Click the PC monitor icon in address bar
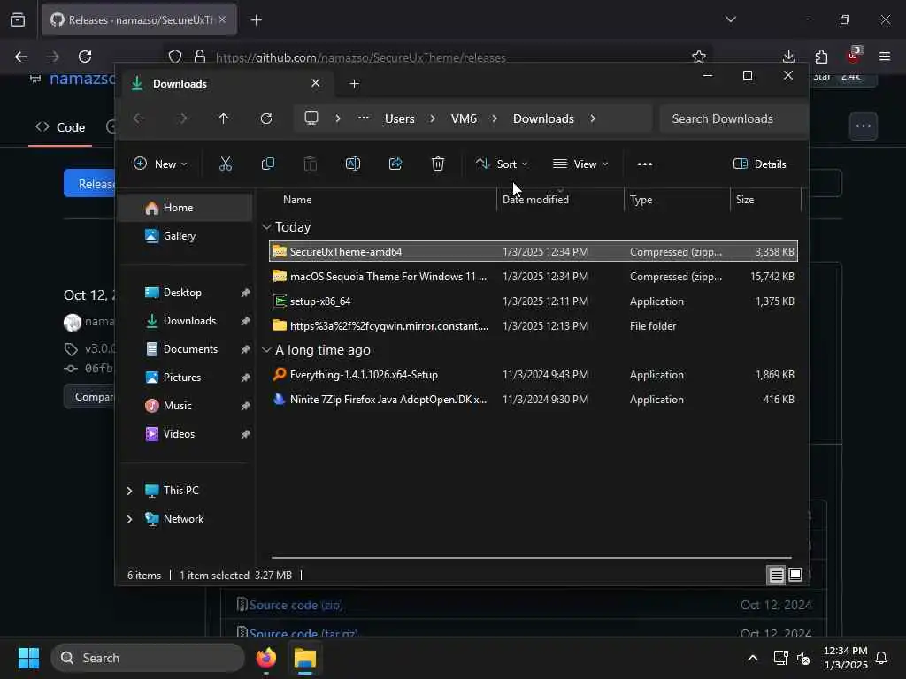The width and height of the screenshot is (906, 679). click(311, 118)
